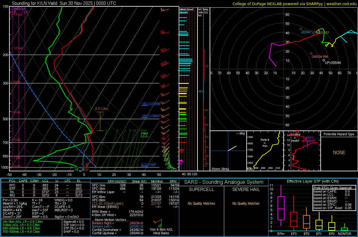
Task: Select the 'LCL-EL (Cloud Layer)' row
Action: [x=135, y=203]
